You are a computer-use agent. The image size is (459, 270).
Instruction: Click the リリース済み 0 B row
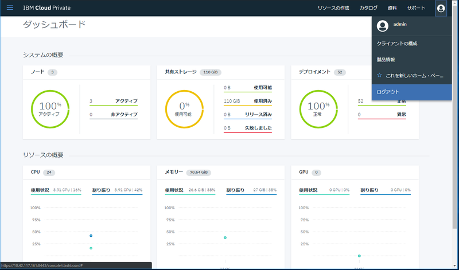click(x=248, y=115)
